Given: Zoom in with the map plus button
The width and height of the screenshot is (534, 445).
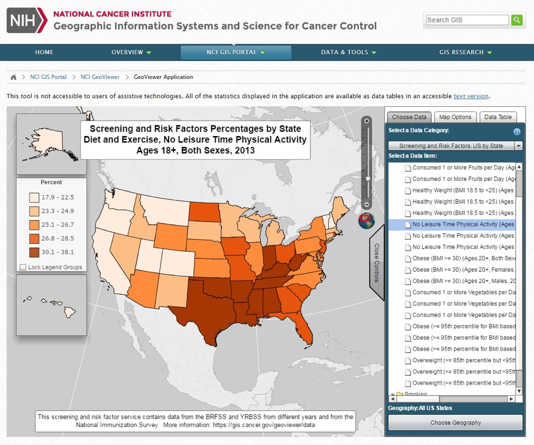Looking at the screenshot, I should tap(367, 121).
